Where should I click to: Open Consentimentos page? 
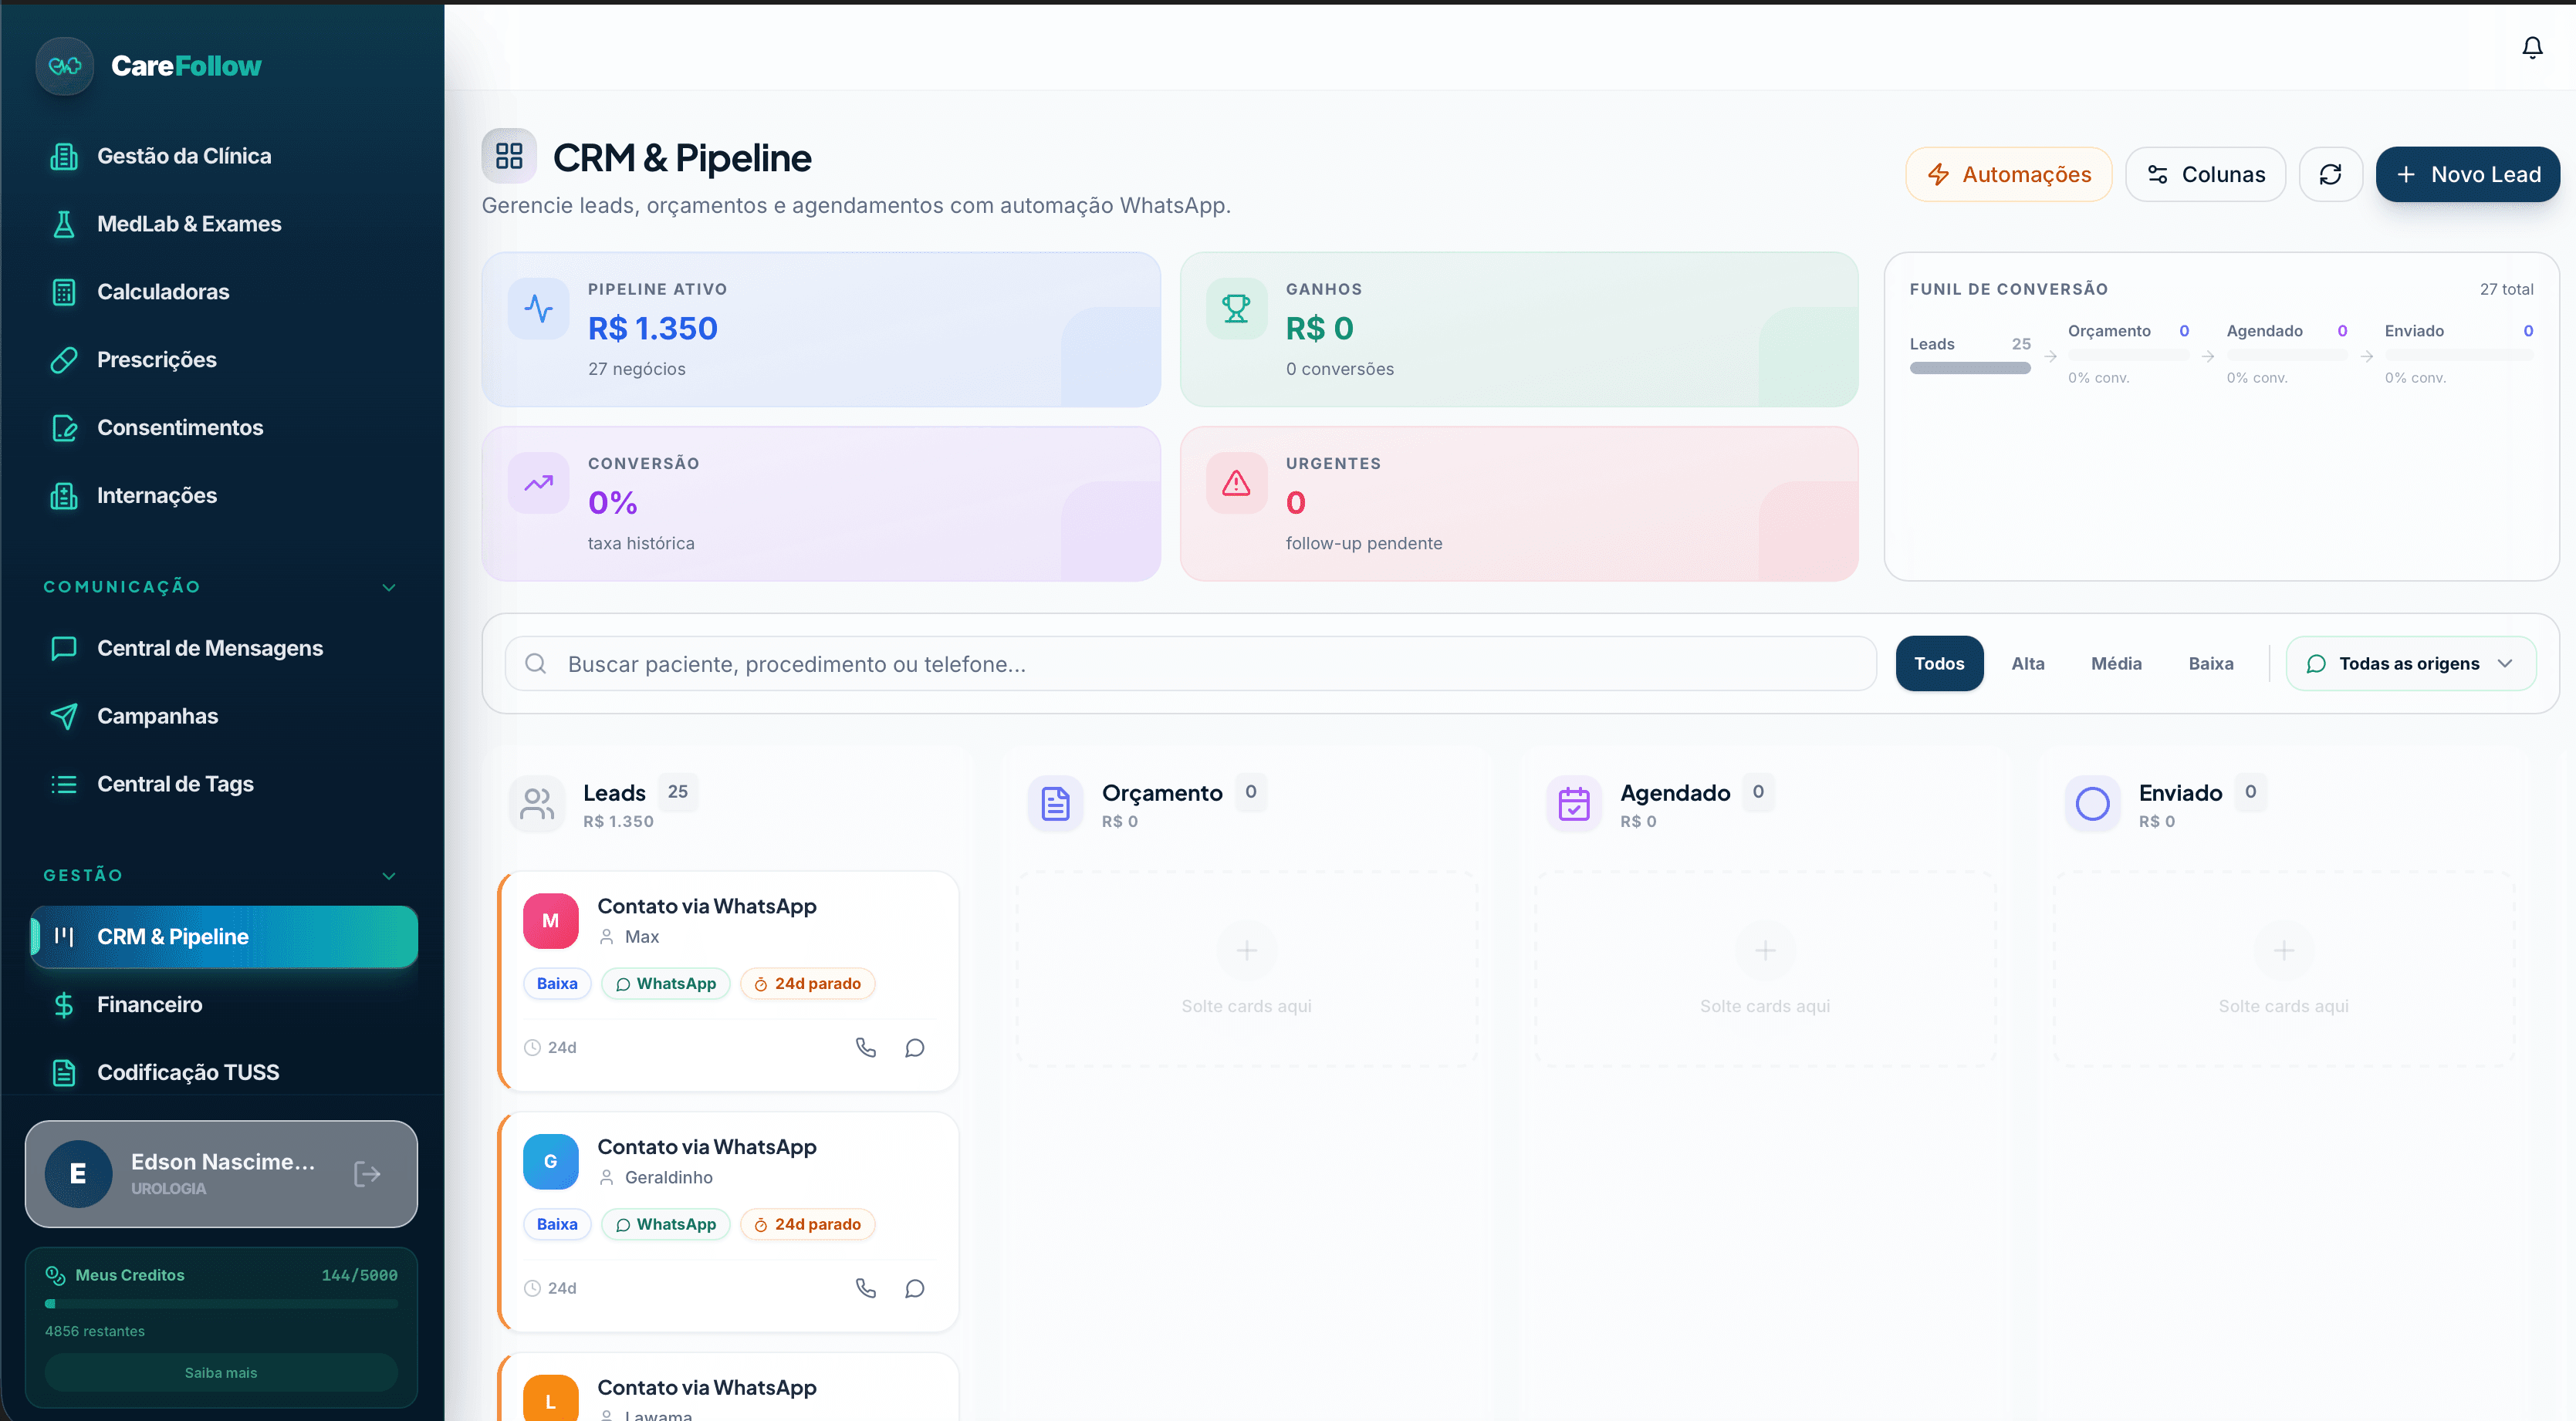point(222,427)
